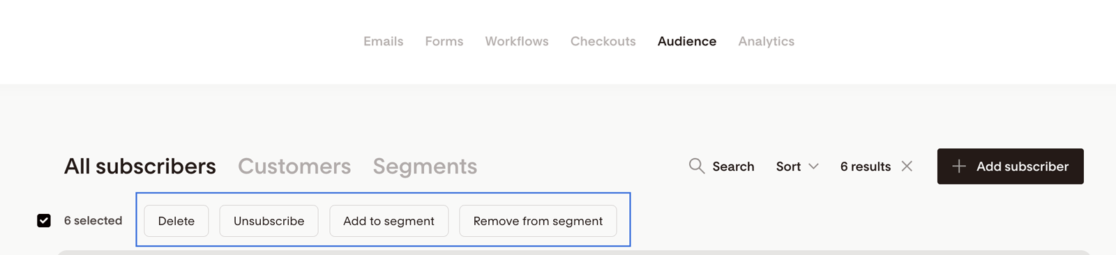Open the Remove from segment options
The width and height of the screenshot is (1116, 255).
[x=538, y=221]
